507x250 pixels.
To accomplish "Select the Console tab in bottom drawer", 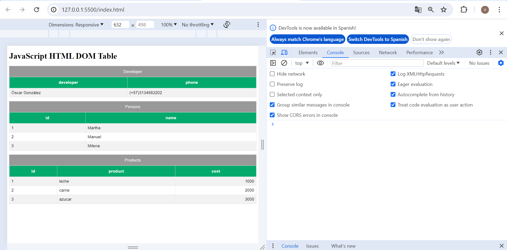I will click(x=290, y=246).
